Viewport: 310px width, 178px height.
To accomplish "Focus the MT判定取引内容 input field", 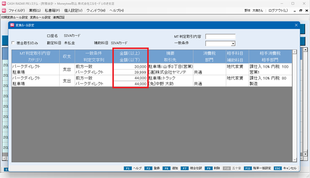I will (x=220, y=37).
